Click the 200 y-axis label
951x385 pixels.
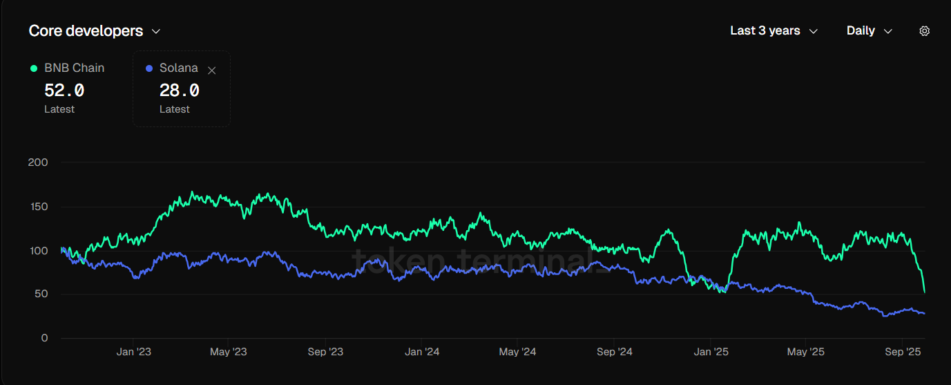point(39,162)
